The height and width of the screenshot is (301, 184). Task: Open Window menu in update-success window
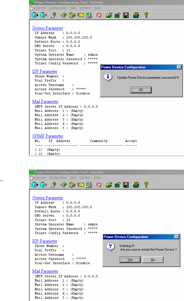coord(85,8)
